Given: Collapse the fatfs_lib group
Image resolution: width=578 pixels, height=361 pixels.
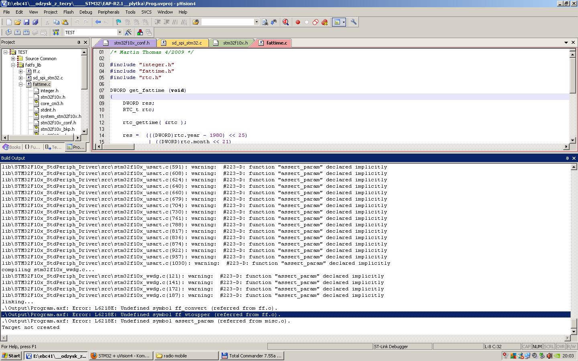Looking at the screenshot, I should pyautogui.click(x=13, y=65).
